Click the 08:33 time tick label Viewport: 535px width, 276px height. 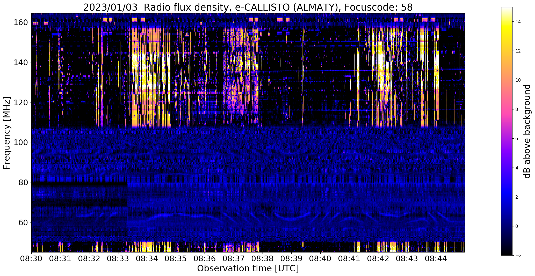pos(118,258)
